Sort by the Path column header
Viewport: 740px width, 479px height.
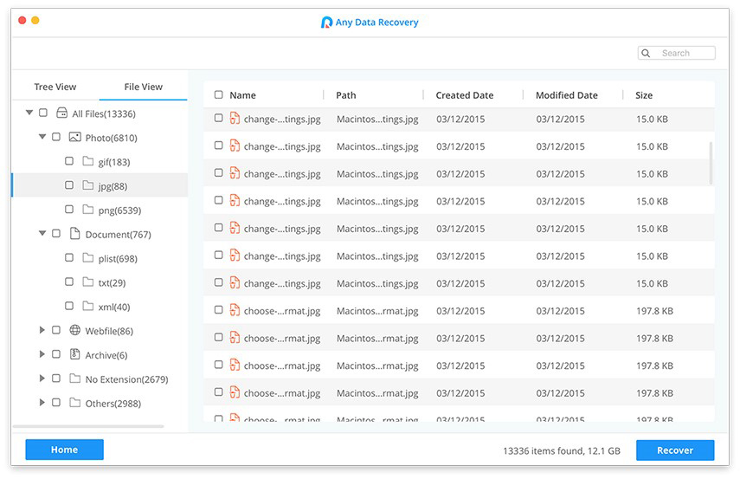point(346,95)
